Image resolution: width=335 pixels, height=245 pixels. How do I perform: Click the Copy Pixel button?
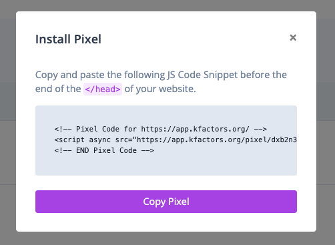[x=166, y=202]
